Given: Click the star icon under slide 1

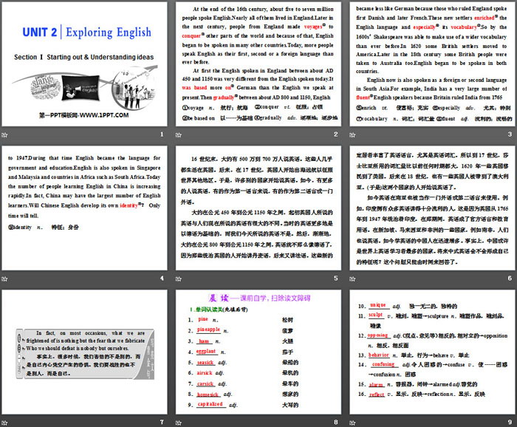Looking at the screenshot, I should (x=7, y=134).
